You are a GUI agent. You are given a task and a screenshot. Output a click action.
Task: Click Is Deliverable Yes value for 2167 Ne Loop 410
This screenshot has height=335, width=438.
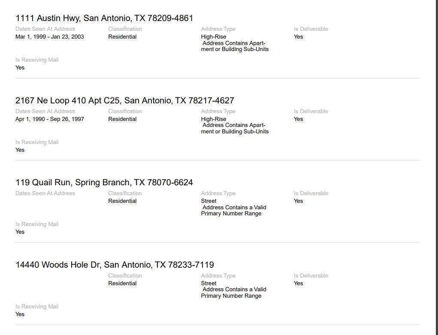pyautogui.click(x=299, y=119)
